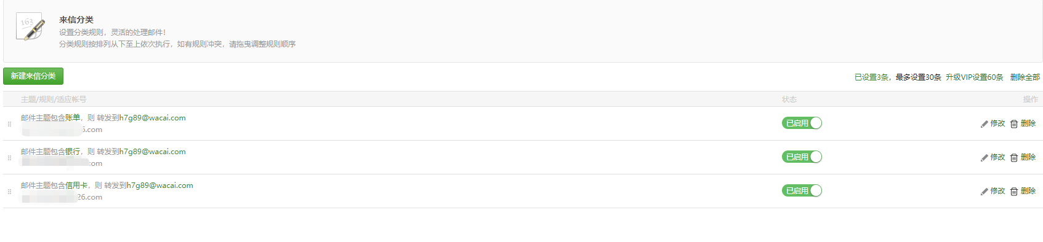
Task: Click the 新建来信分类 button
Action: coord(33,76)
